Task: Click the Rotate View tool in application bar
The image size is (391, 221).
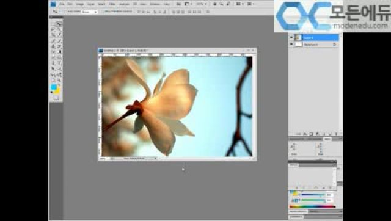Action: click(x=228, y=4)
